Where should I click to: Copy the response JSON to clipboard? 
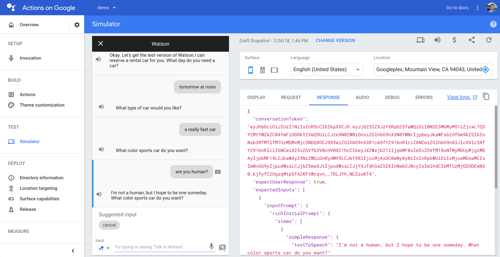[486, 97]
